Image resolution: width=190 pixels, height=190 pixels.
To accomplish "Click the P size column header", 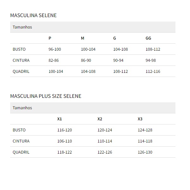I will pos(50,38).
